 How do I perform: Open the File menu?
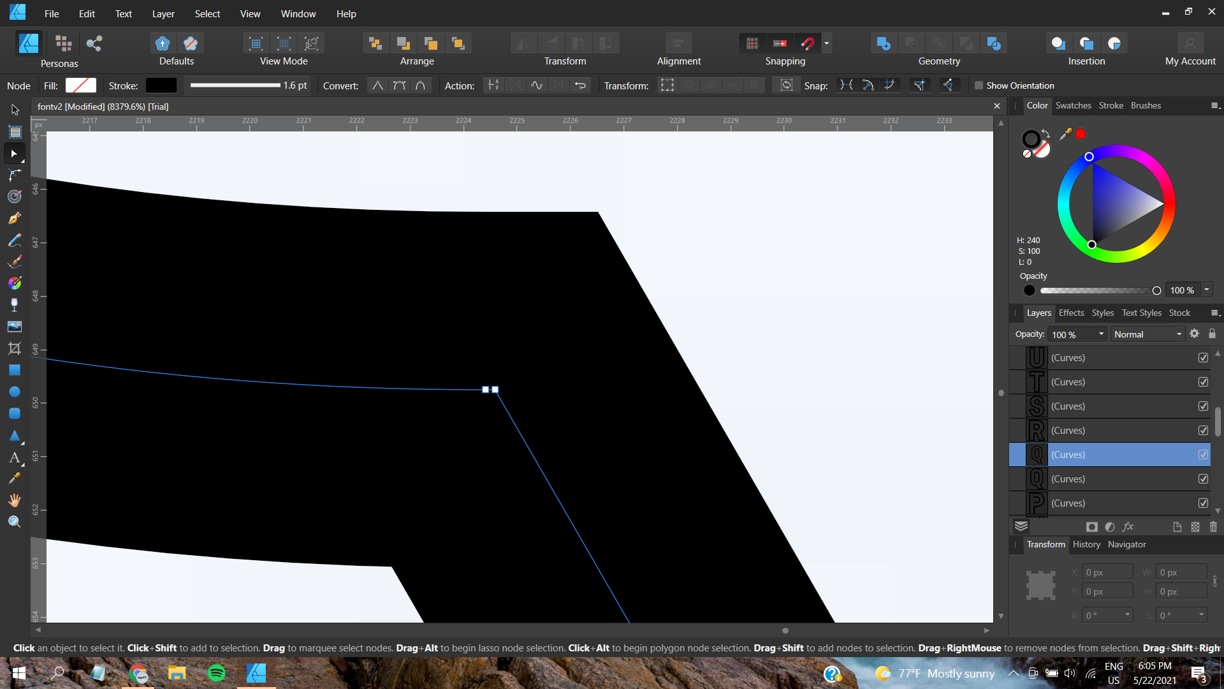click(x=52, y=14)
